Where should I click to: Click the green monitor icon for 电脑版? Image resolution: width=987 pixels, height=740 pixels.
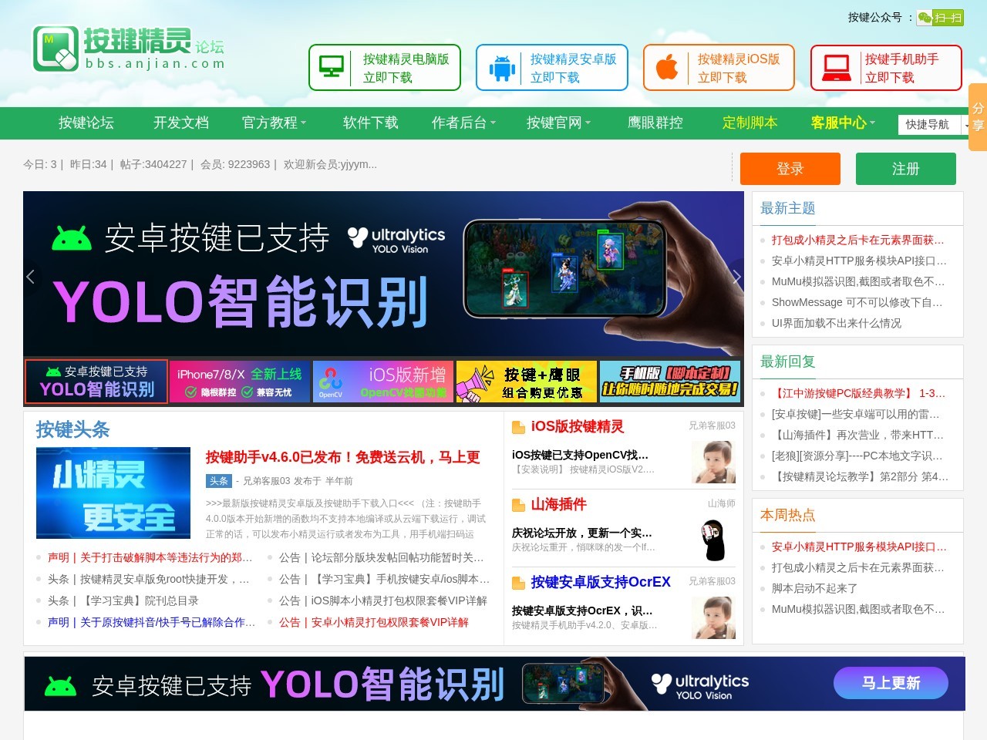tap(332, 67)
